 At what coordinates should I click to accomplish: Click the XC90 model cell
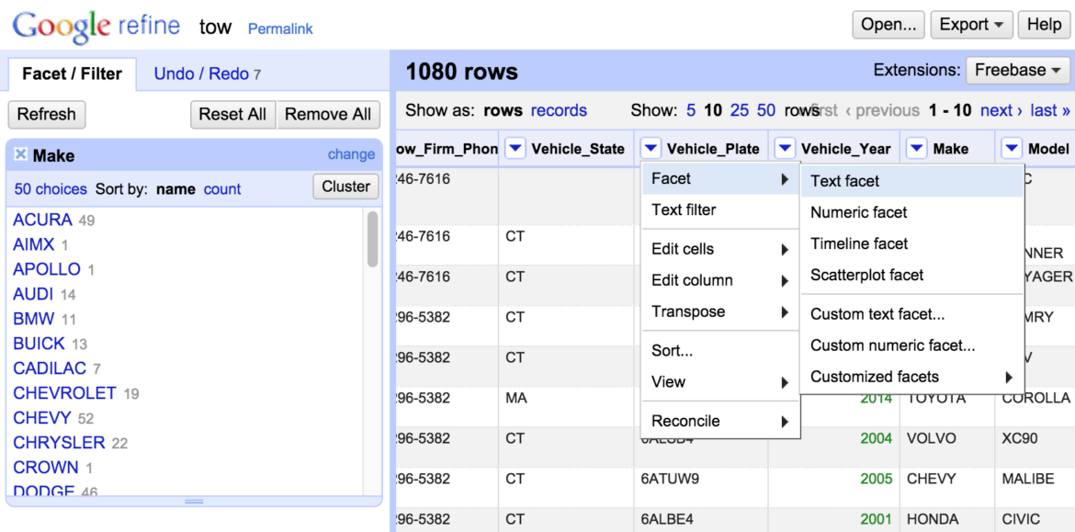pos(1021,438)
